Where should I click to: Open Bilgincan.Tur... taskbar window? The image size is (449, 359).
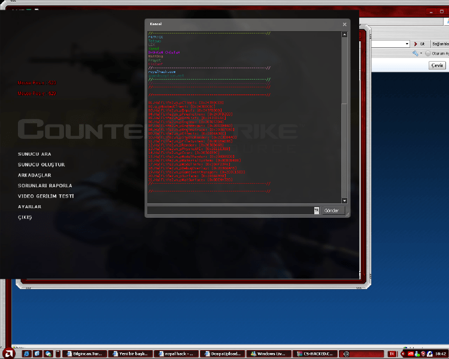coord(84,354)
